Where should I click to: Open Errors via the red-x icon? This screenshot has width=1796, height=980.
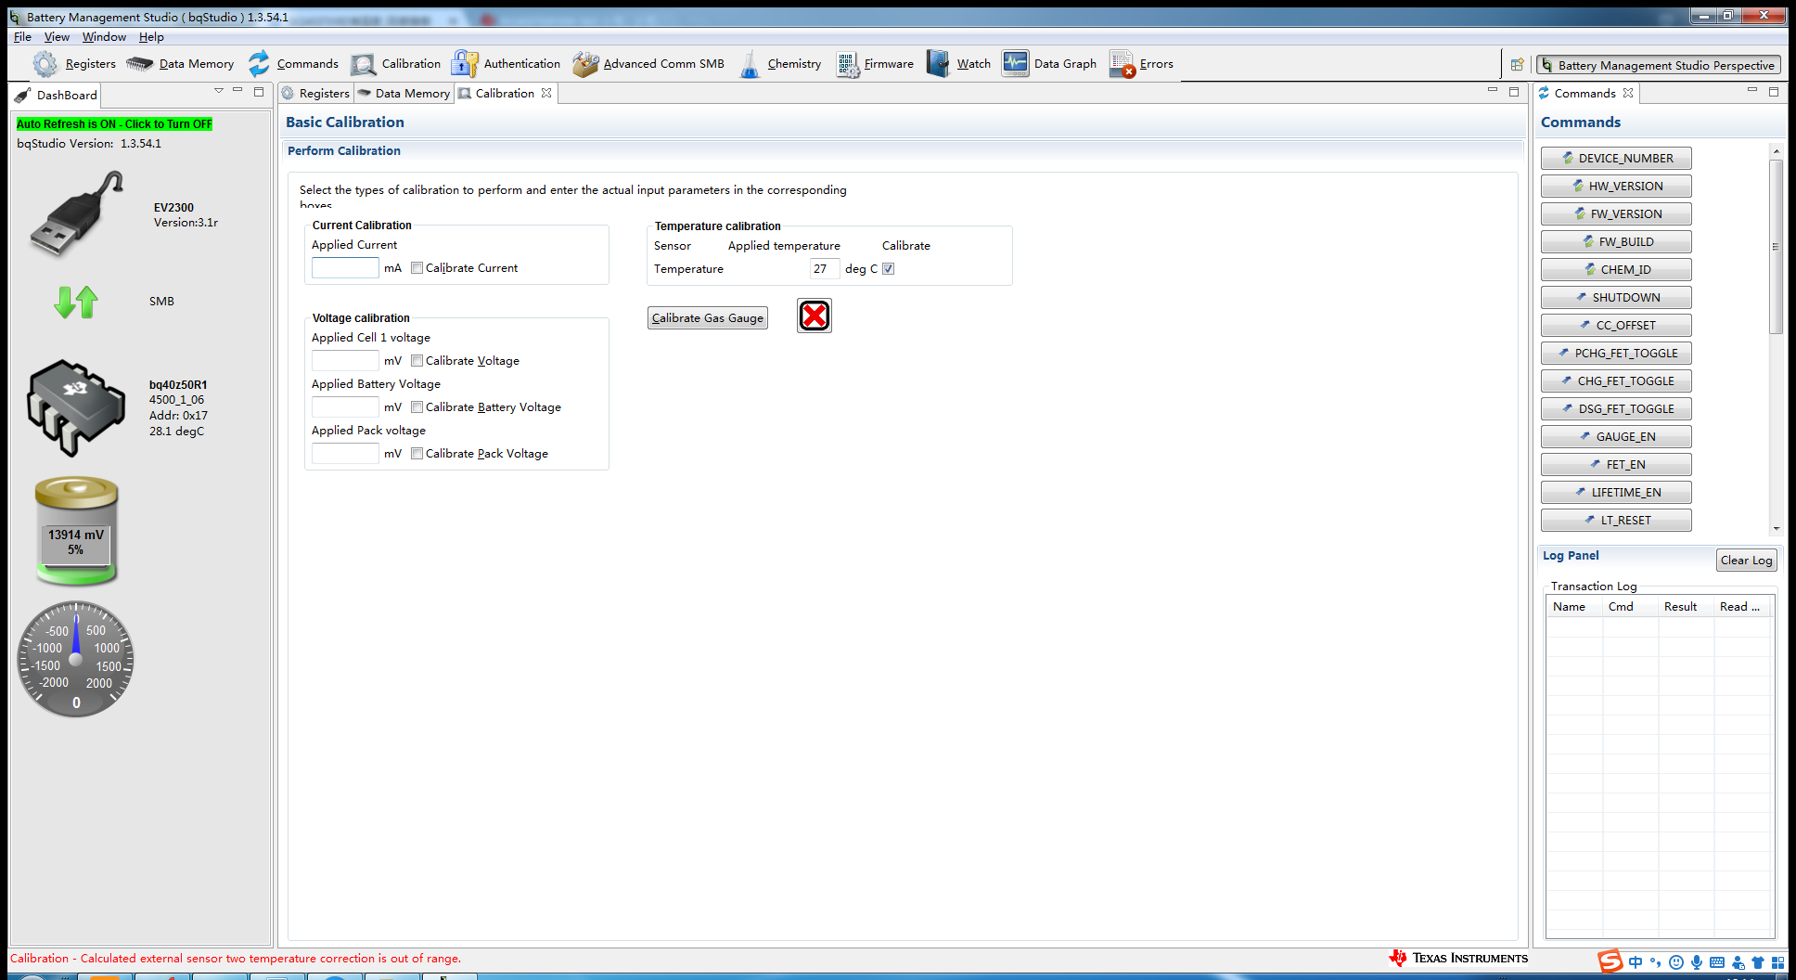point(1122,64)
